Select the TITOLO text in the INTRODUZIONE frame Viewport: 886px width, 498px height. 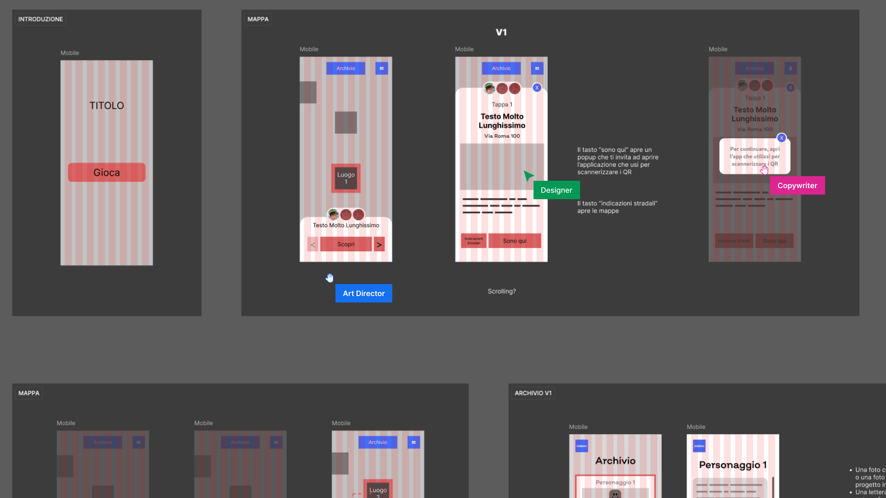tap(107, 106)
